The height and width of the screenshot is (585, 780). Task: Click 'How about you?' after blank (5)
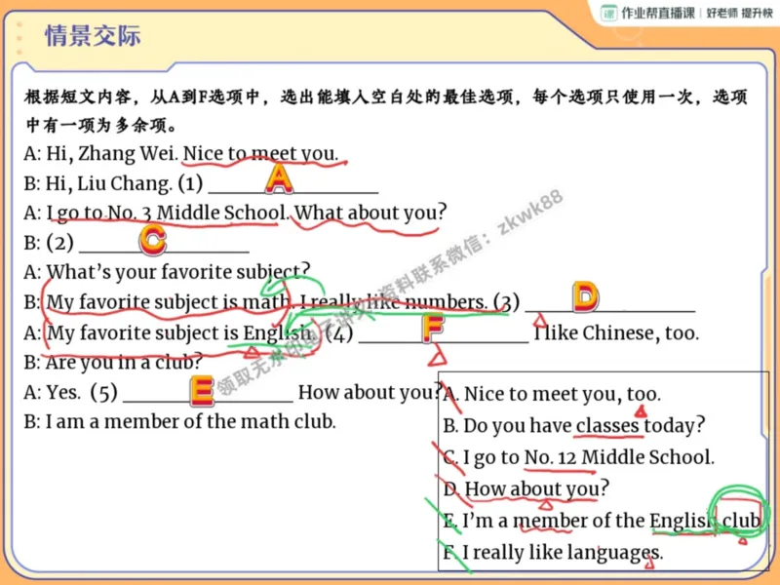click(x=370, y=392)
